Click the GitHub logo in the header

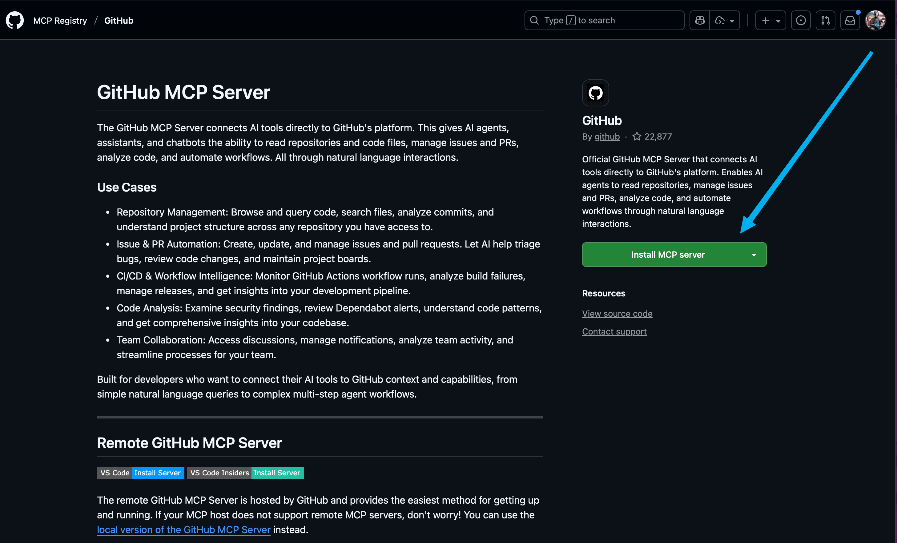(x=14, y=20)
